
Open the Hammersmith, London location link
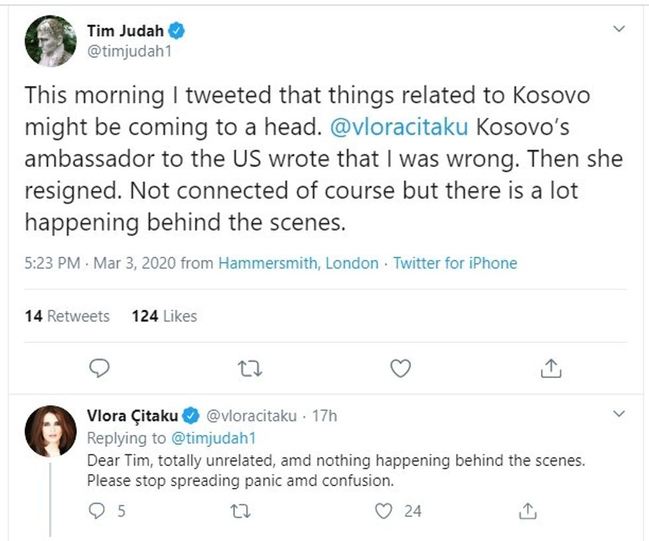298,263
